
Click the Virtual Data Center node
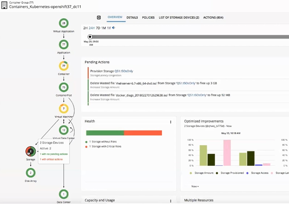(x=64, y=130)
